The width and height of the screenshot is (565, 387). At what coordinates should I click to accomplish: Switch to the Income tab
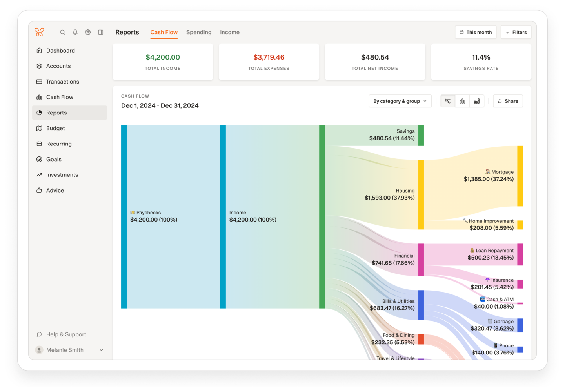coord(230,32)
